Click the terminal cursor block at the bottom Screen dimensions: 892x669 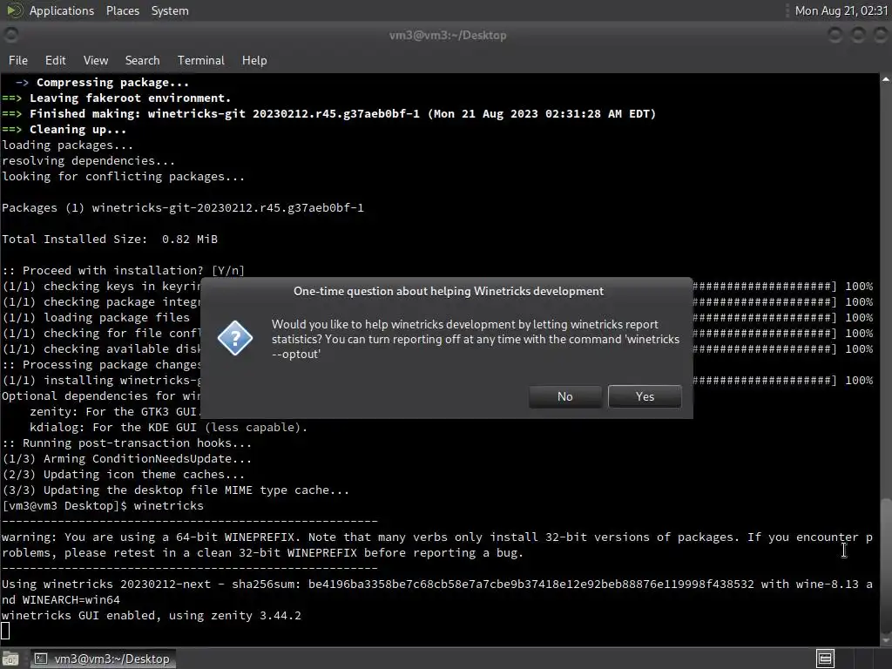(5, 631)
